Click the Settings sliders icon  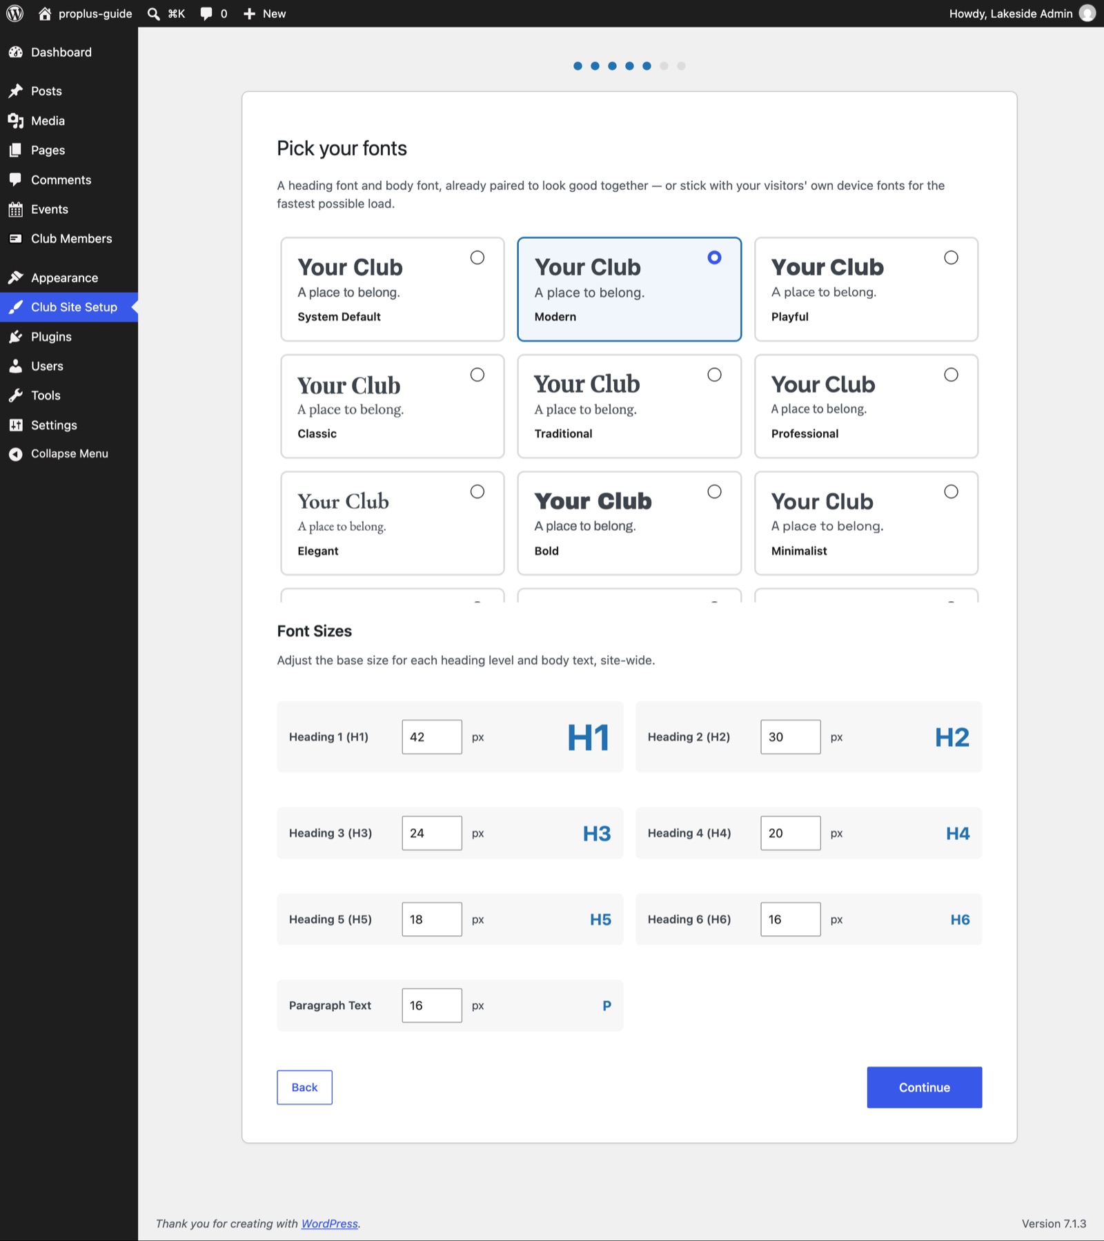point(15,425)
